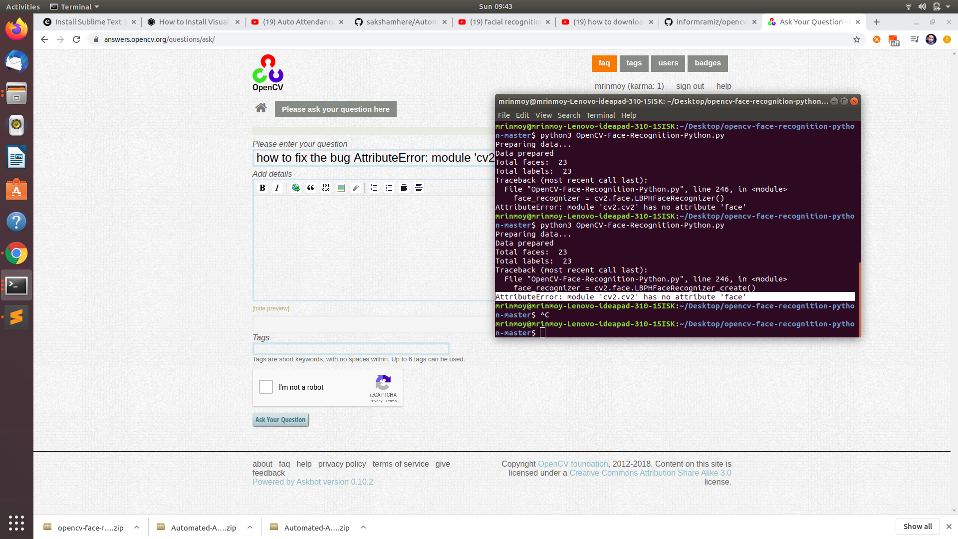Open the View menu in Terminal window
Screen dimensions: 958x539
pyautogui.click(x=543, y=115)
